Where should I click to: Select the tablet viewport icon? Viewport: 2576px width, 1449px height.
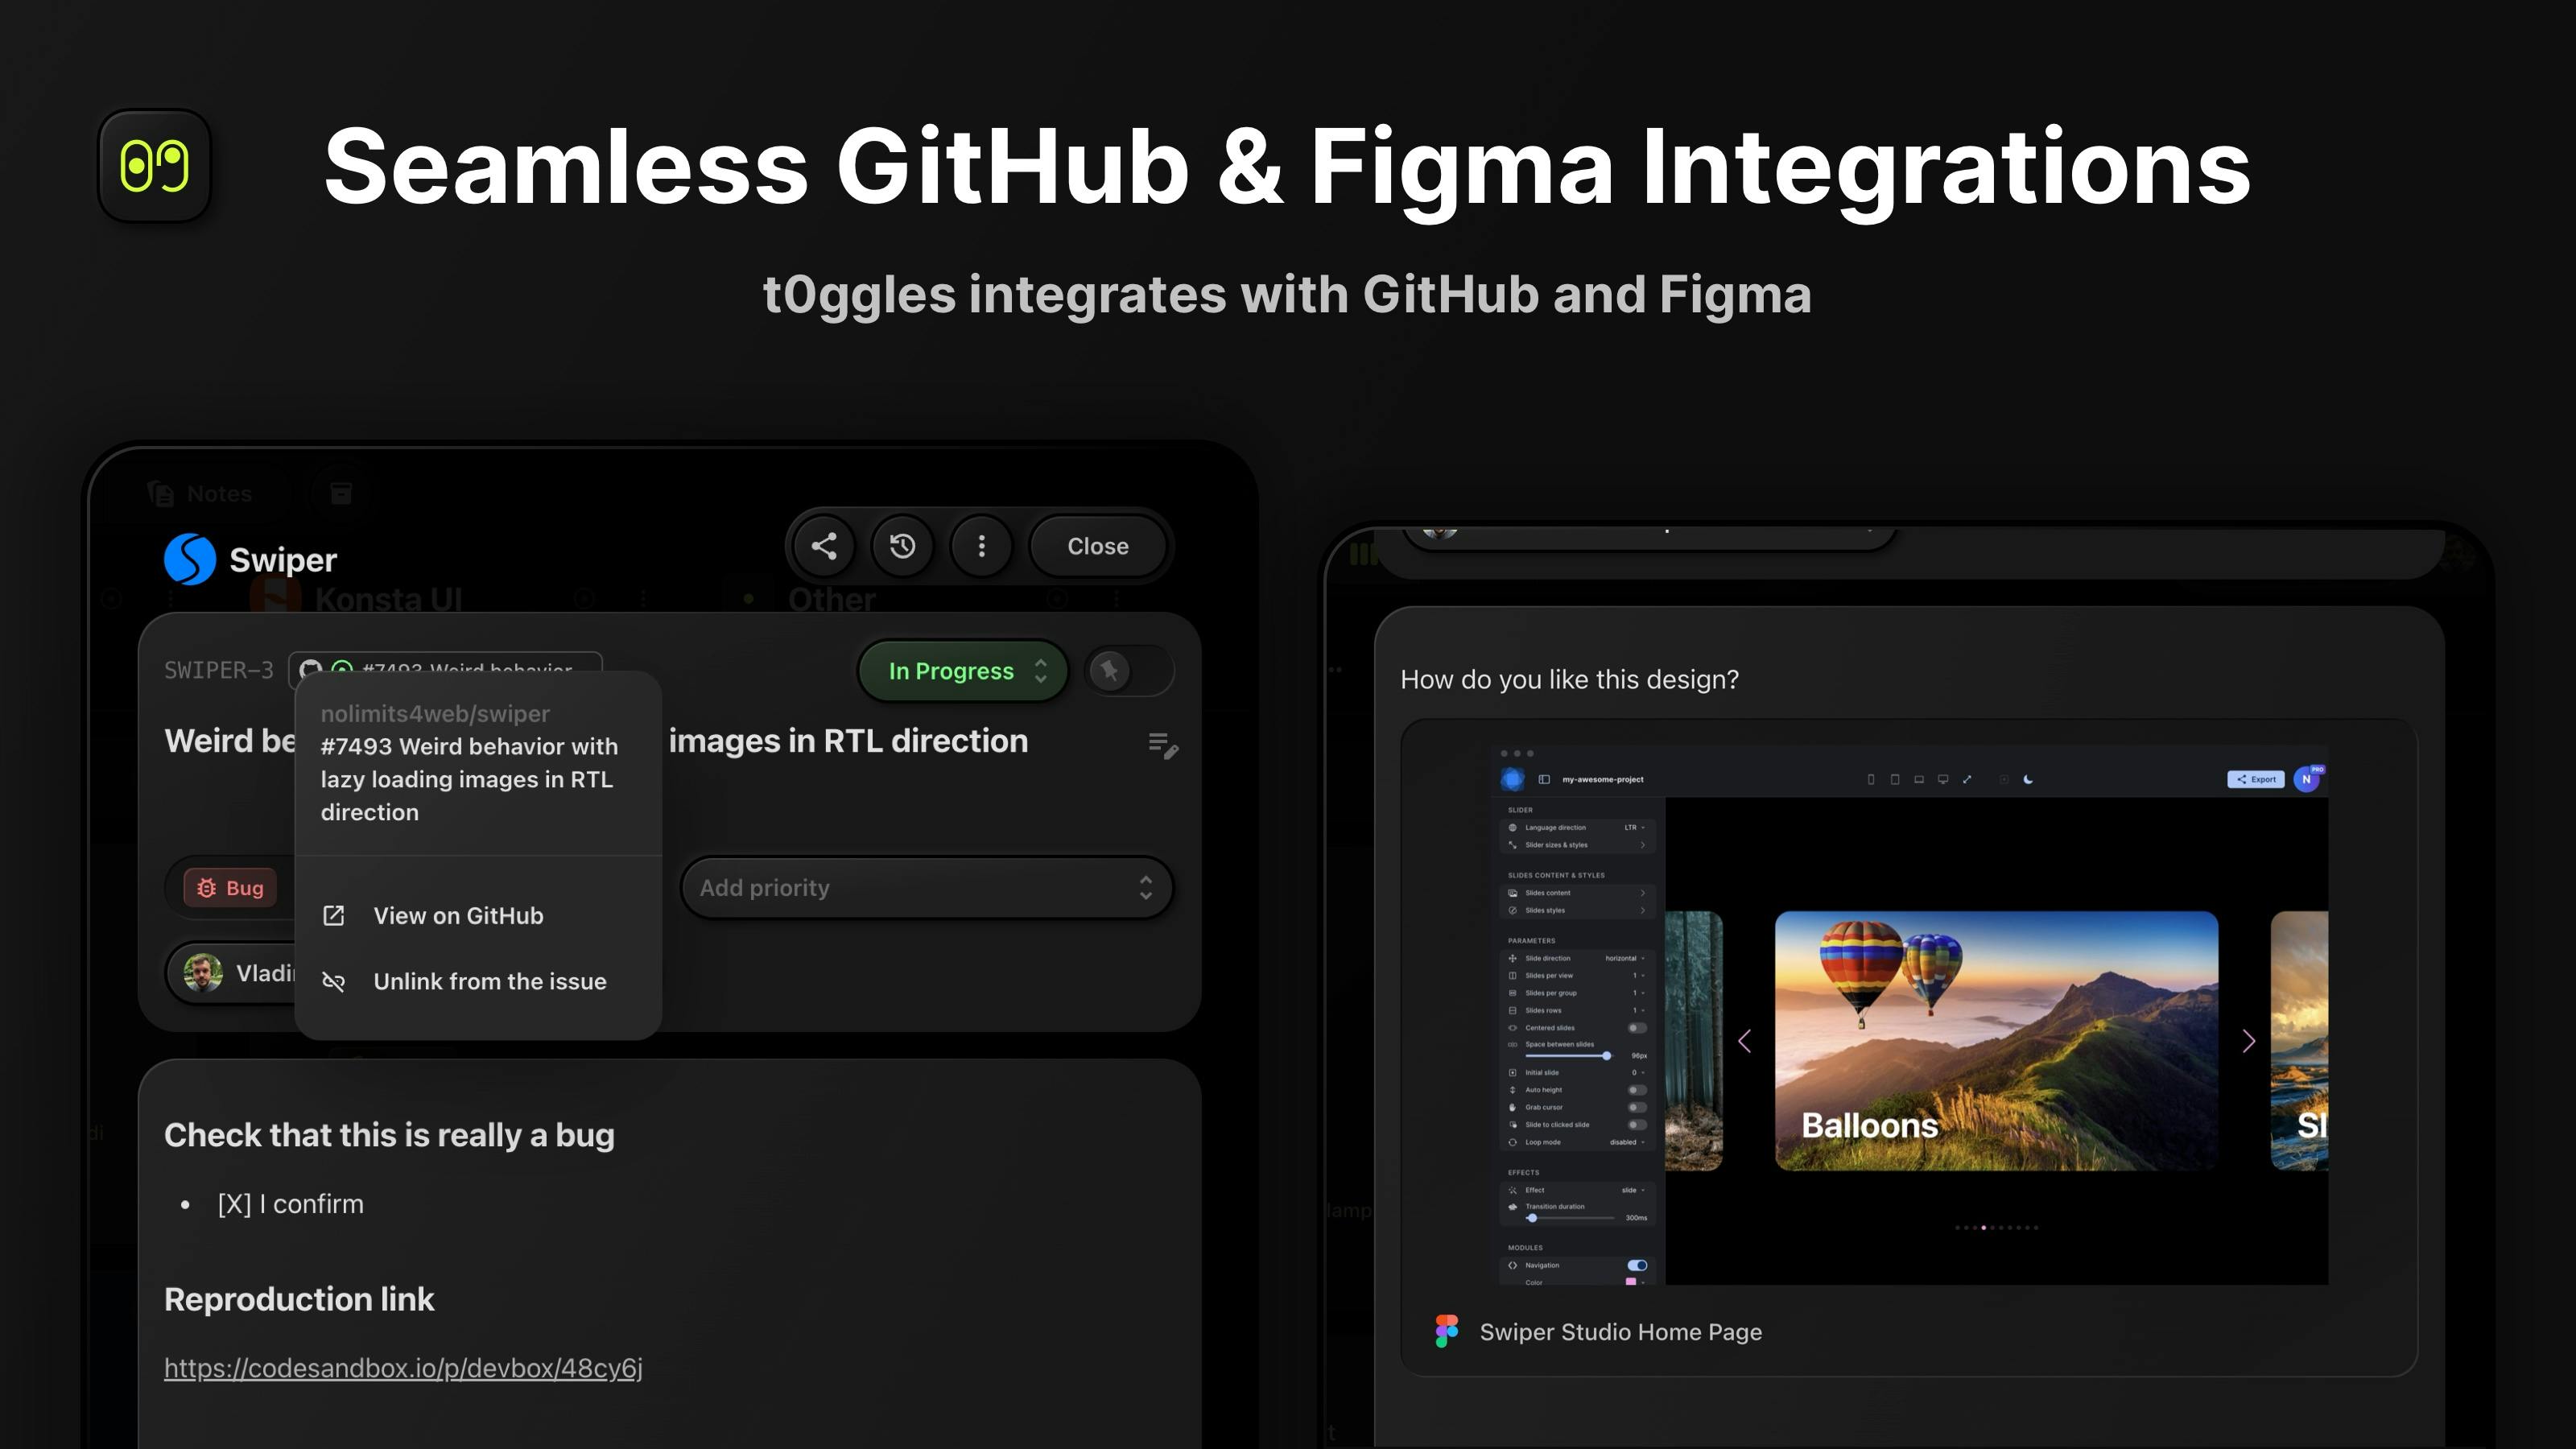pyautogui.click(x=1895, y=779)
